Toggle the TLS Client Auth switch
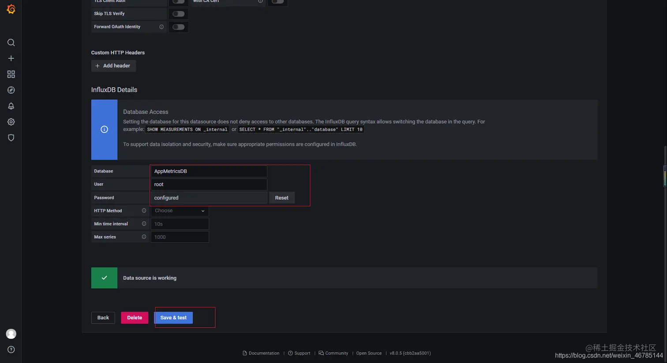Image resolution: width=667 pixels, height=363 pixels. pyautogui.click(x=179, y=1)
